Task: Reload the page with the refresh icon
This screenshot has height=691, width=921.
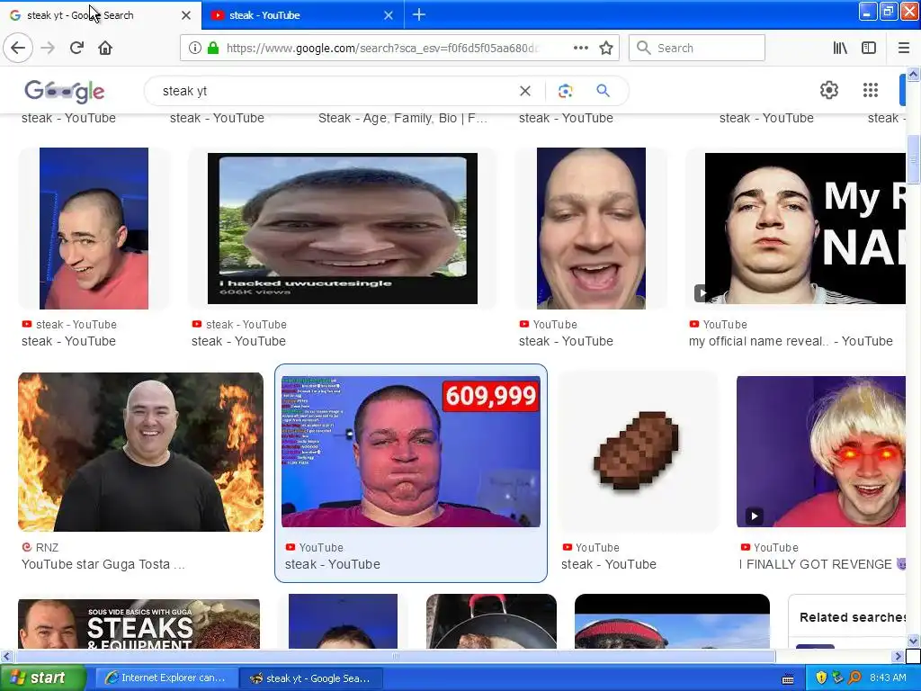Action: 76,48
